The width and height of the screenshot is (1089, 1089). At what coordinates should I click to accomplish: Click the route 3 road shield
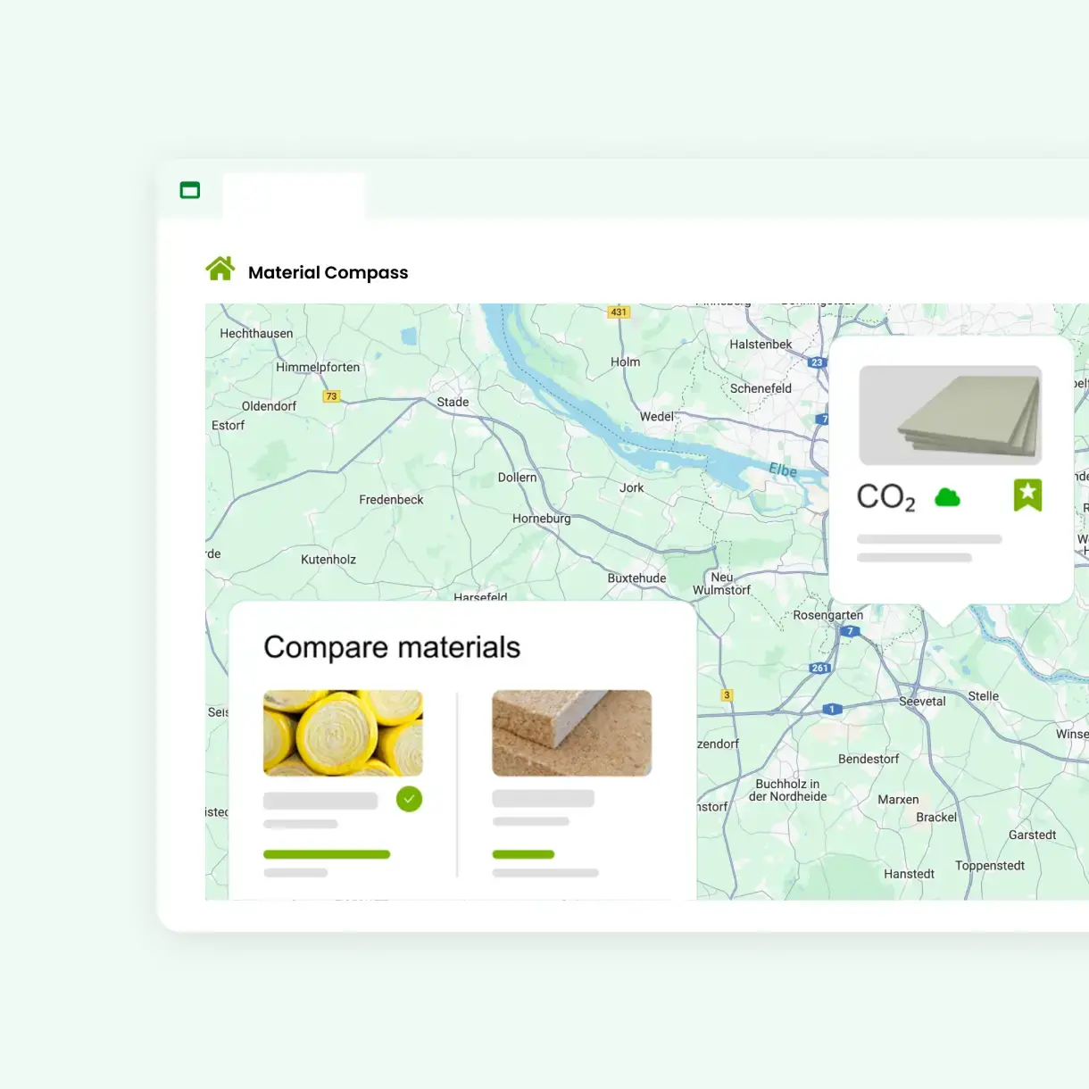(x=727, y=694)
